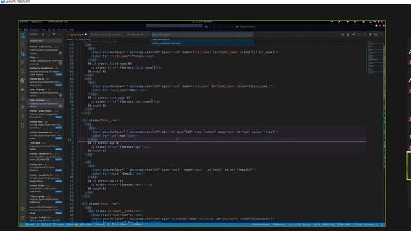Select Configure Default Formatter option
Viewport: 411px width, 231px height.
(202, 44)
